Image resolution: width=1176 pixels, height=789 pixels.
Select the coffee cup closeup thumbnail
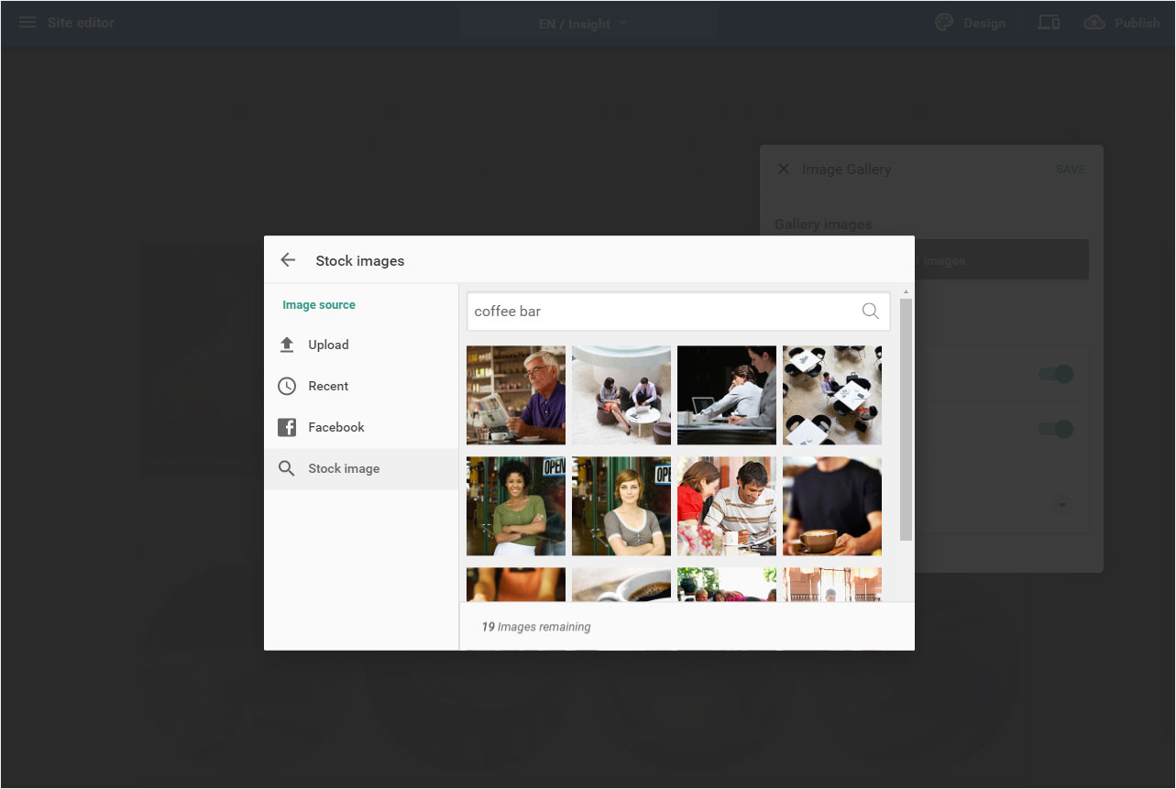tap(621, 585)
